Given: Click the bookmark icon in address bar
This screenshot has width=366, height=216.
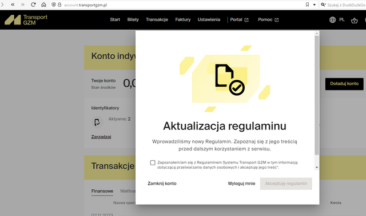Looking at the screenshot, I should coord(308,5).
